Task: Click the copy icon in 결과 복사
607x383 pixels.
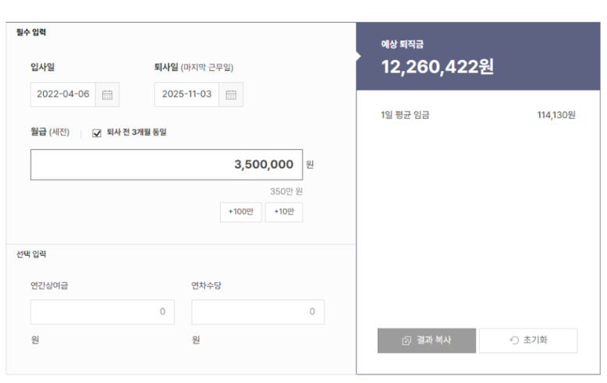Action: (x=406, y=341)
